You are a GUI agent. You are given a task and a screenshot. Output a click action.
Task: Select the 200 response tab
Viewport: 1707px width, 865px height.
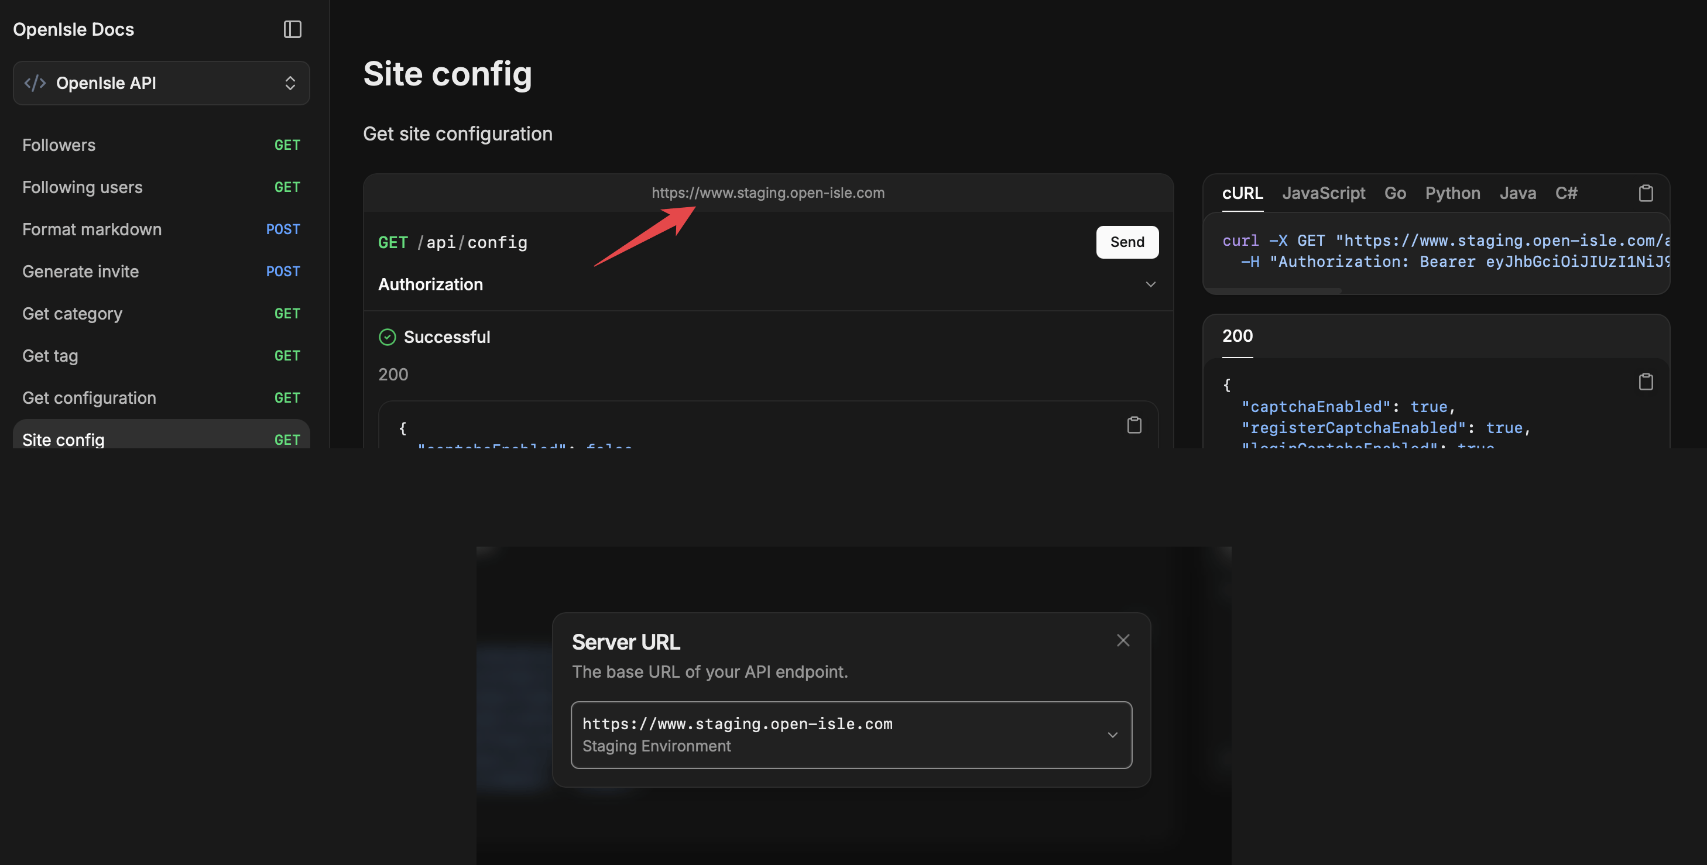[x=1237, y=337]
